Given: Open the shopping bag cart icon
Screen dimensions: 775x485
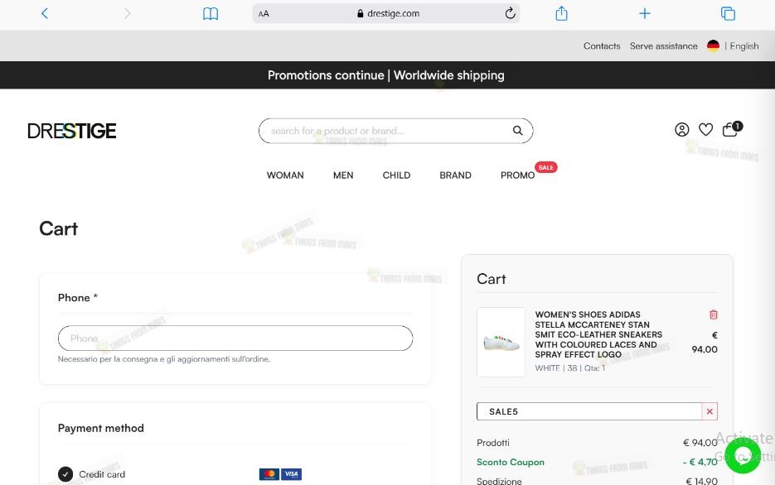Looking at the screenshot, I should 732,129.
